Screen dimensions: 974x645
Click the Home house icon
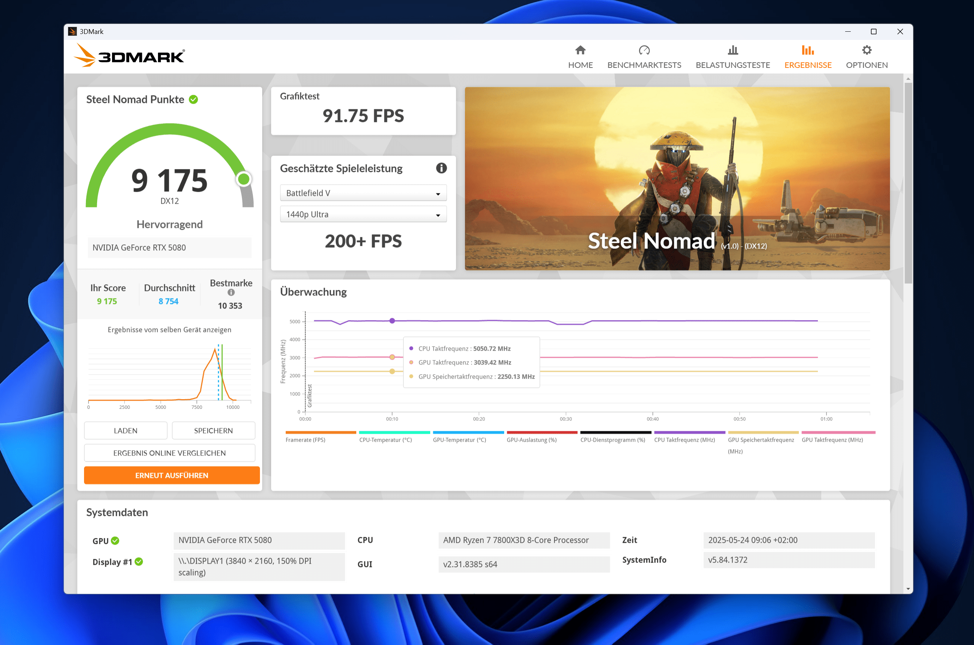pos(580,50)
